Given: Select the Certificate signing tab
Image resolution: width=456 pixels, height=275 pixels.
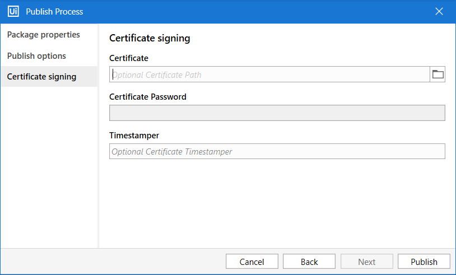Looking at the screenshot, I should point(42,77).
